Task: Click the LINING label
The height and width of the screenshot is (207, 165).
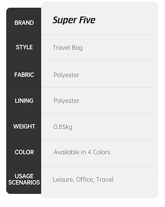Action: [x=24, y=101]
